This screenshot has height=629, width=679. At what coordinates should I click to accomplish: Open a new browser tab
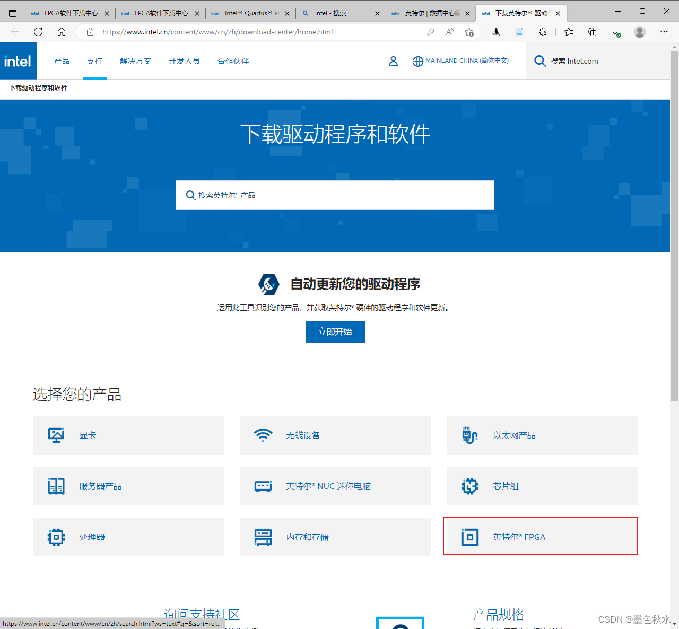tap(576, 13)
